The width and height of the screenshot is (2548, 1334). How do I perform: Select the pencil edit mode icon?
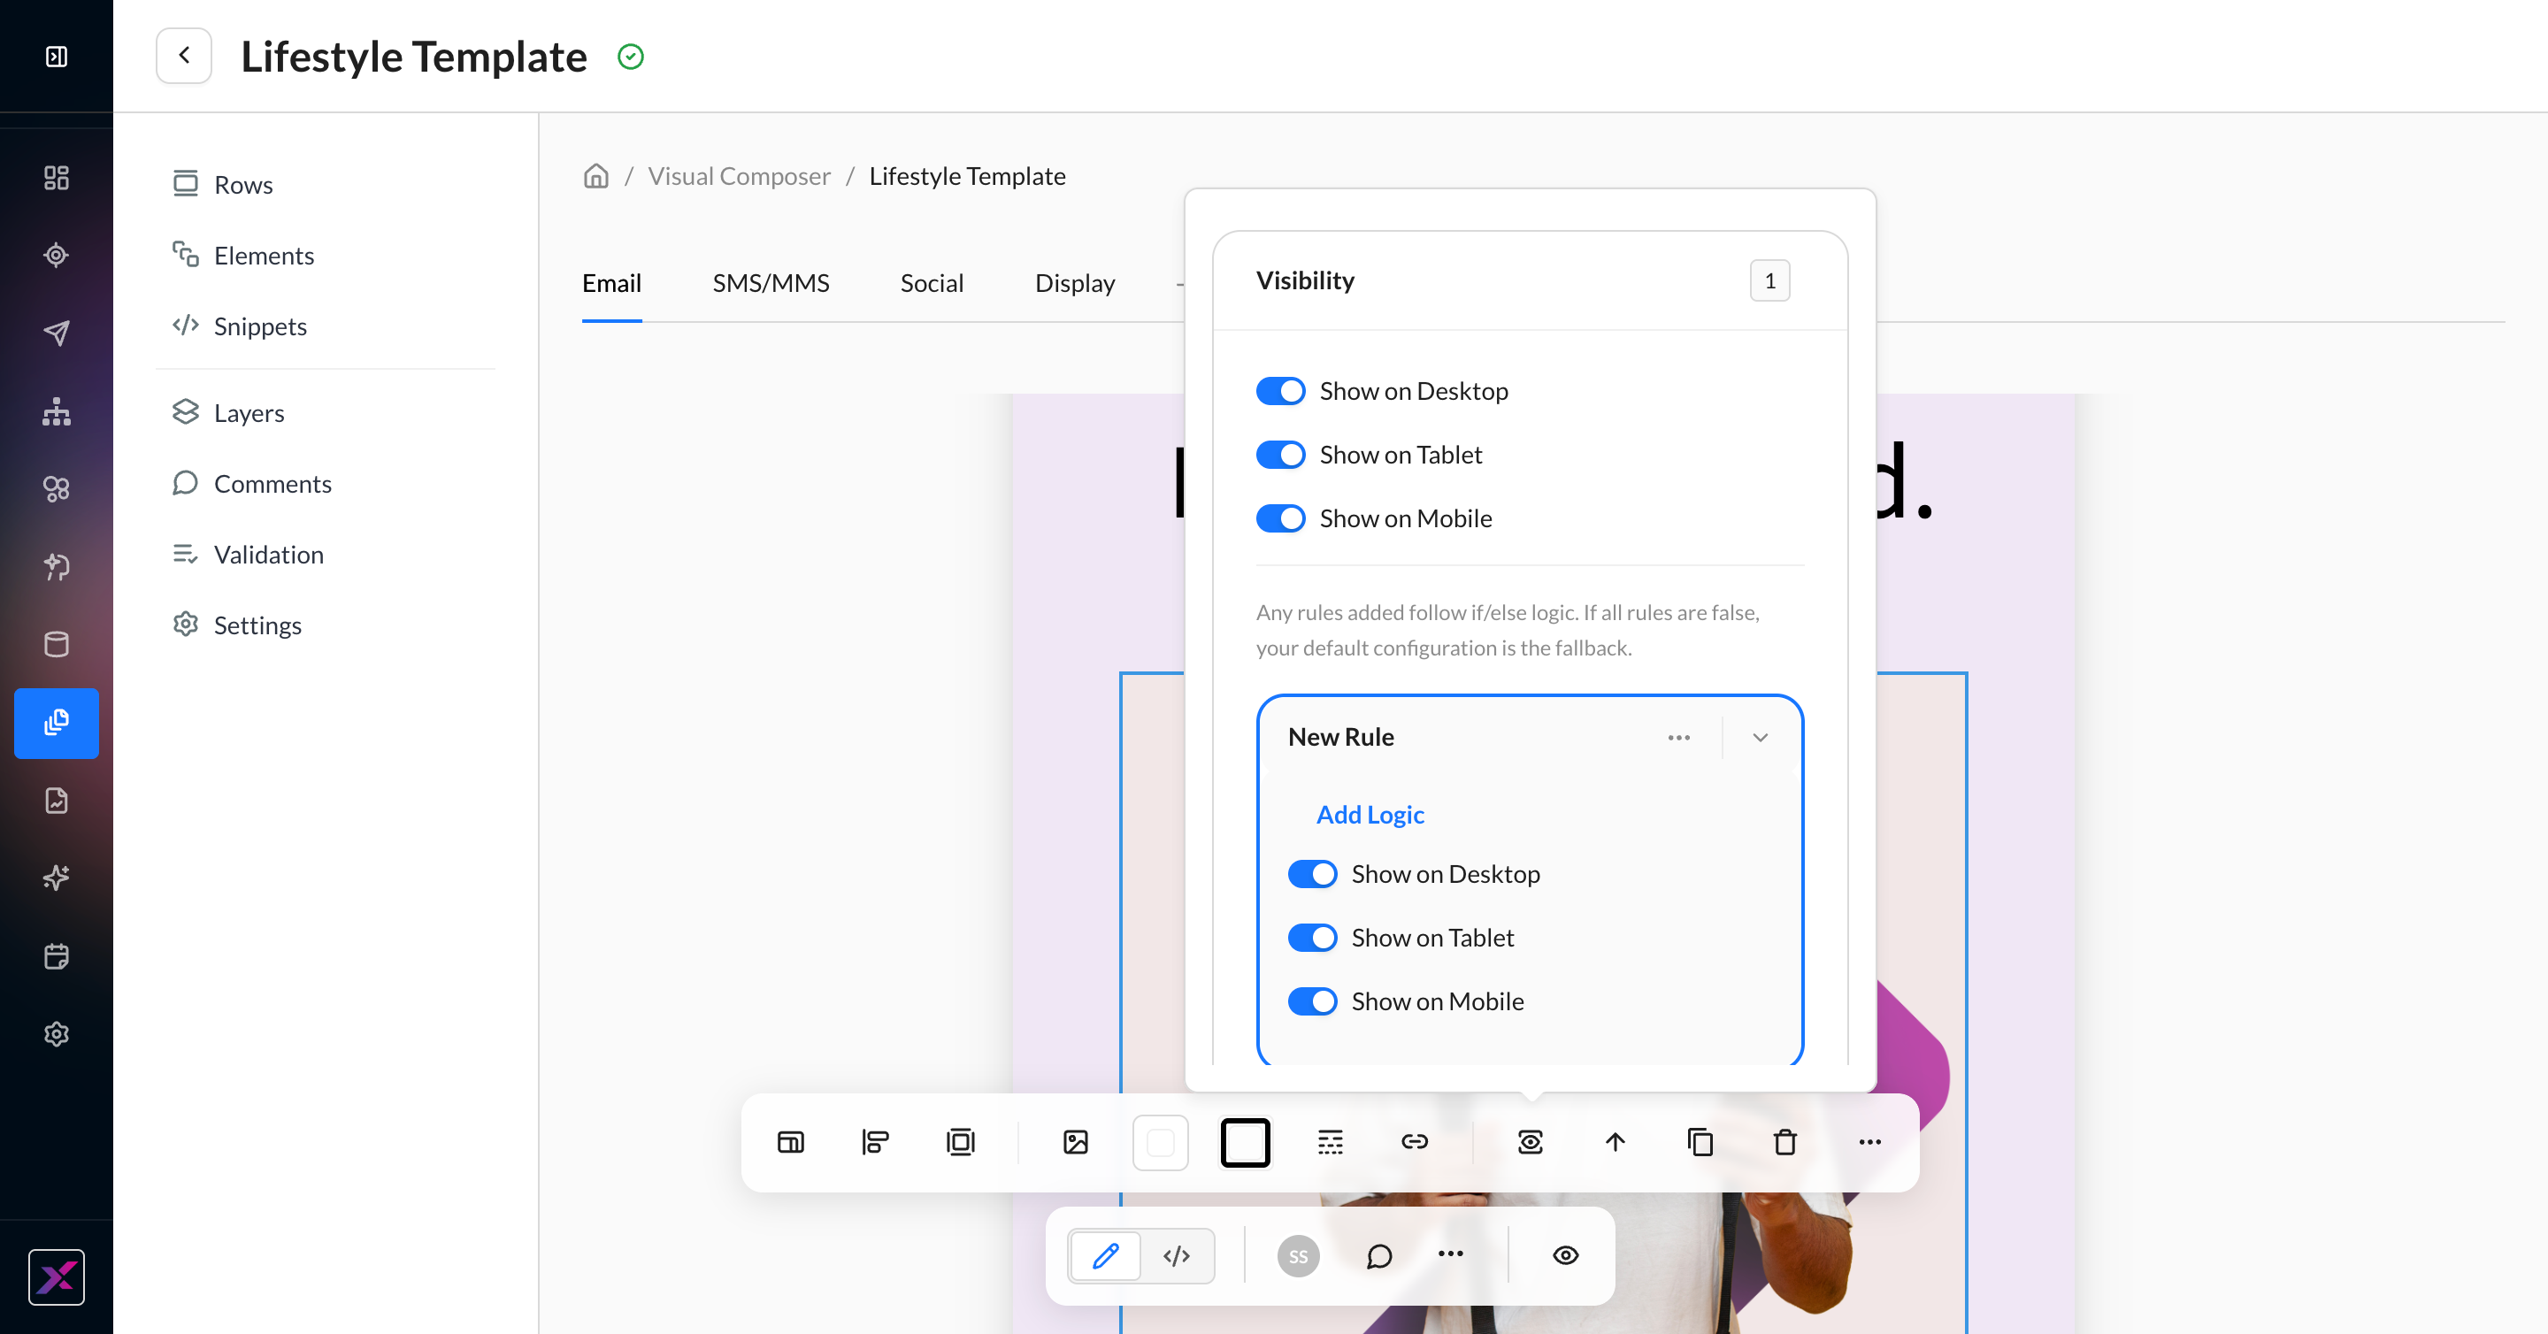pyautogui.click(x=1106, y=1256)
